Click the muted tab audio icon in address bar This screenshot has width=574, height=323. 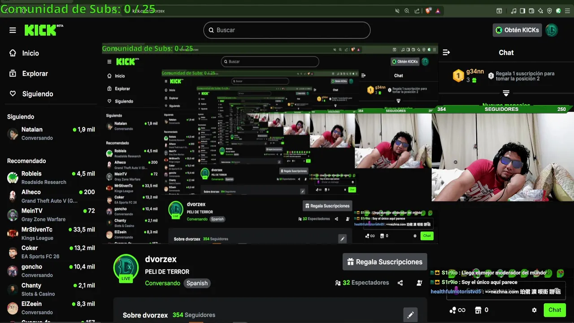(x=397, y=11)
